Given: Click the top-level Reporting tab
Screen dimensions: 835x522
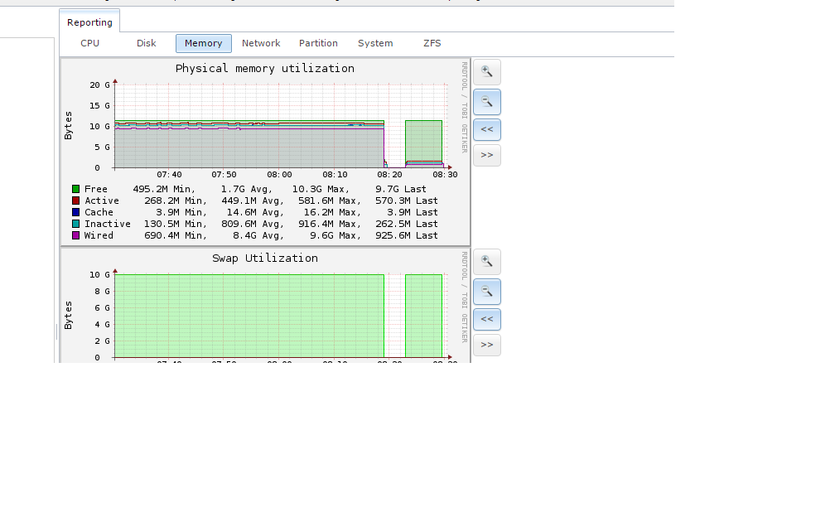Looking at the screenshot, I should pyautogui.click(x=89, y=22).
